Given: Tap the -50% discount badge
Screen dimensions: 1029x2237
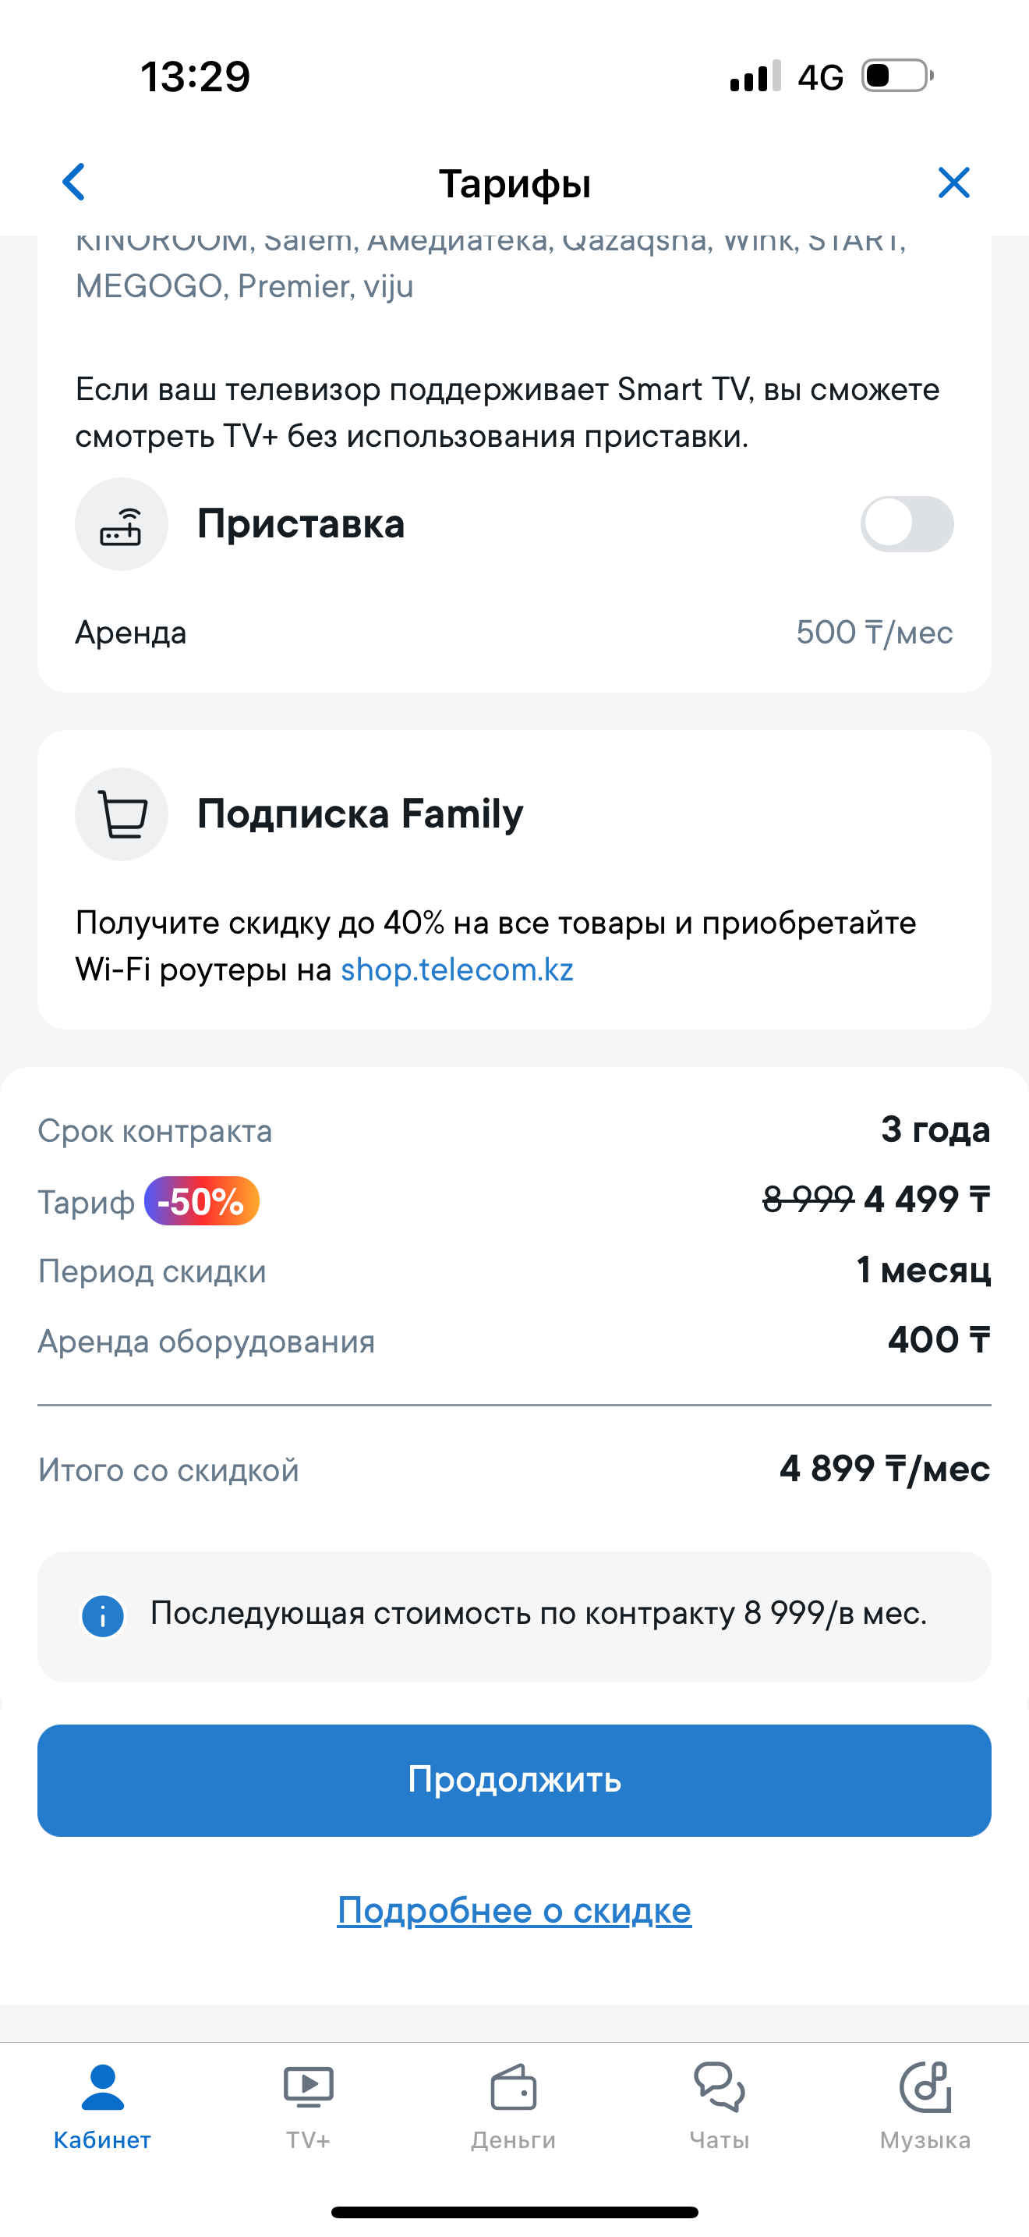Looking at the screenshot, I should click(x=201, y=1201).
